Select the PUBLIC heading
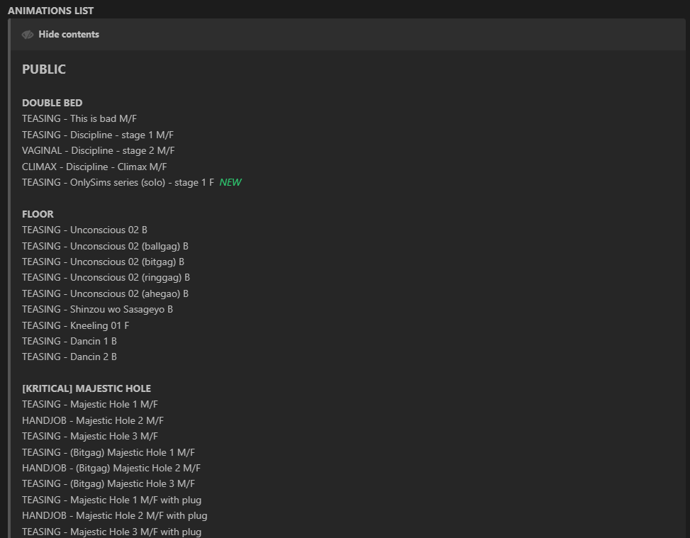Screen dimensions: 690x538 coord(44,69)
